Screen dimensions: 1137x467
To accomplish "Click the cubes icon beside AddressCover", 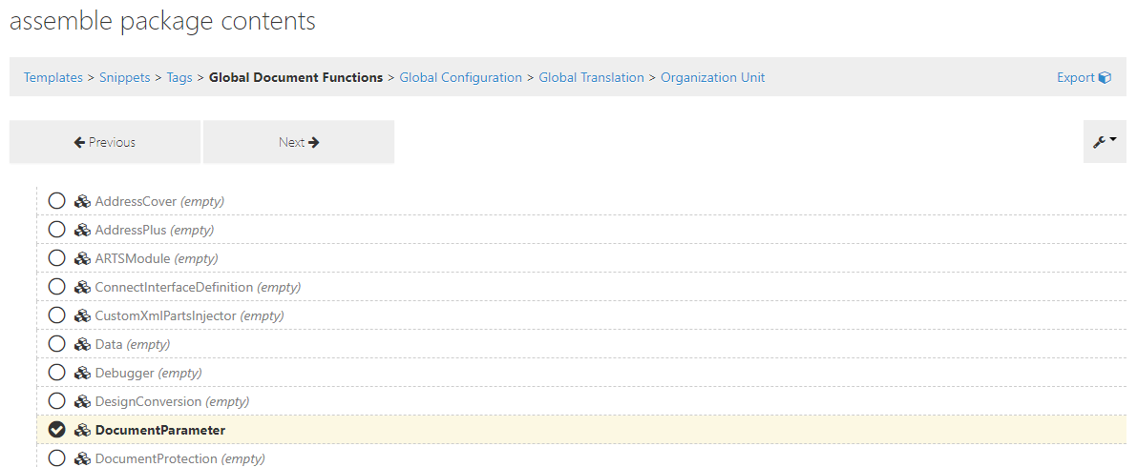I will 82,201.
